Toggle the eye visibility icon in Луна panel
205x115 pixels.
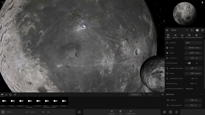[x=197, y=30]
